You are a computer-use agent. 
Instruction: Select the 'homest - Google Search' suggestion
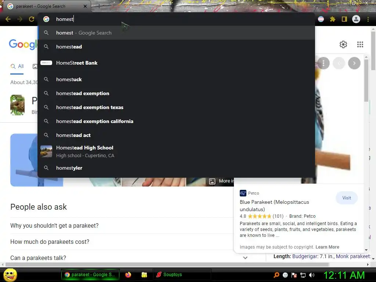pos(176,33)
